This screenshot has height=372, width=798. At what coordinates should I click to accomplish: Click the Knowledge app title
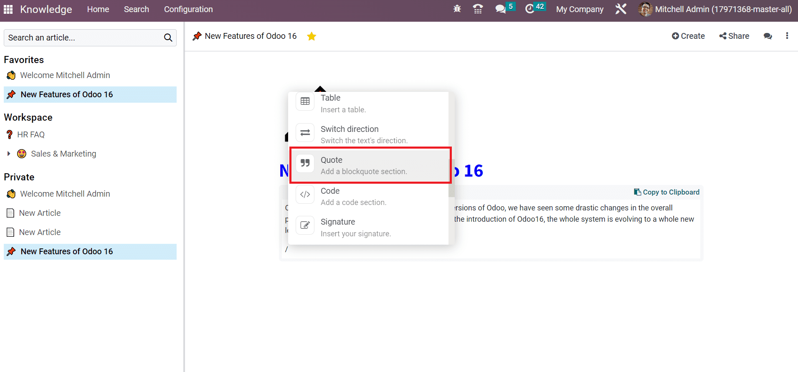pyautogui.click(x=46, y=9)
